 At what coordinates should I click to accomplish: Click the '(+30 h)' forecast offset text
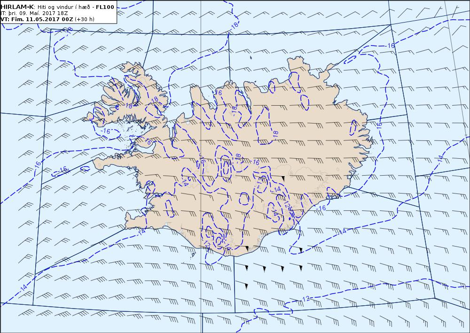coord(85,19)
